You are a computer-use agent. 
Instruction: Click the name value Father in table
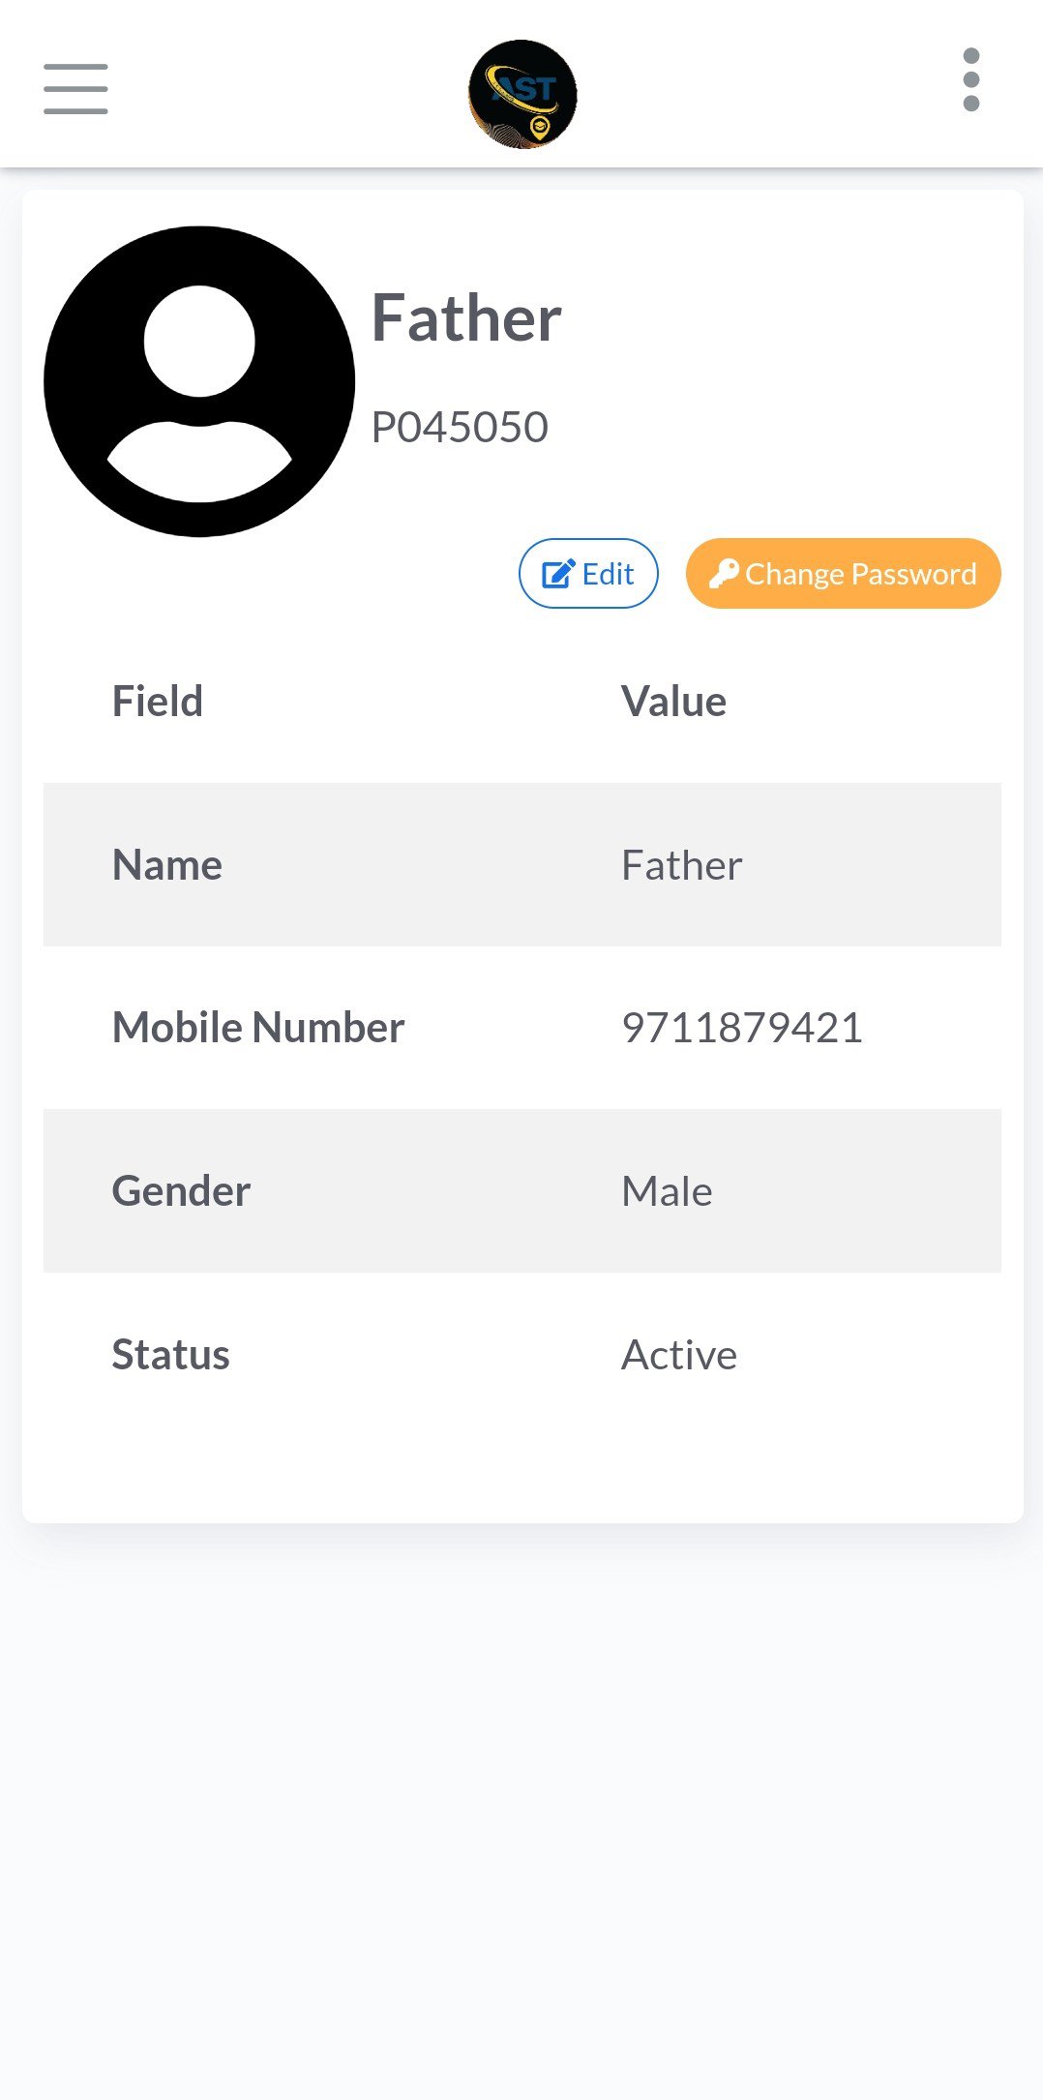click(x=681, y=865)
